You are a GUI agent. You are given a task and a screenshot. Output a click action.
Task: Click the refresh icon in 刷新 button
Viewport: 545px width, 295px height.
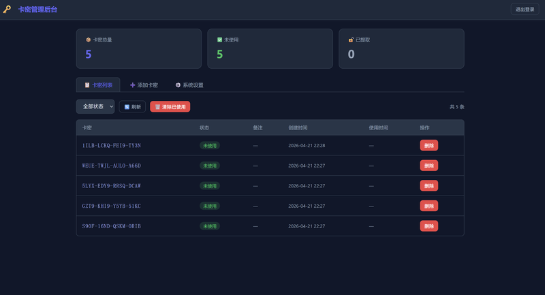[127, 107]
